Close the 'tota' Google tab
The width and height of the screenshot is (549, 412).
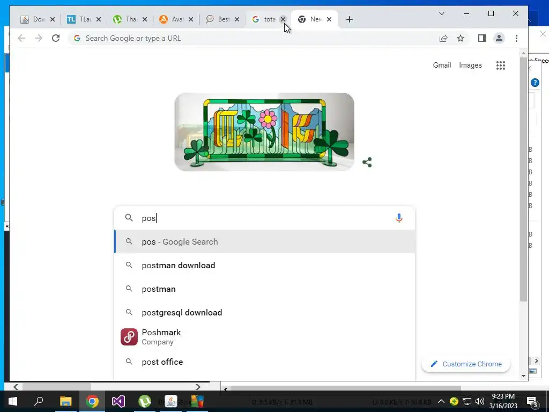click(283, 19)
